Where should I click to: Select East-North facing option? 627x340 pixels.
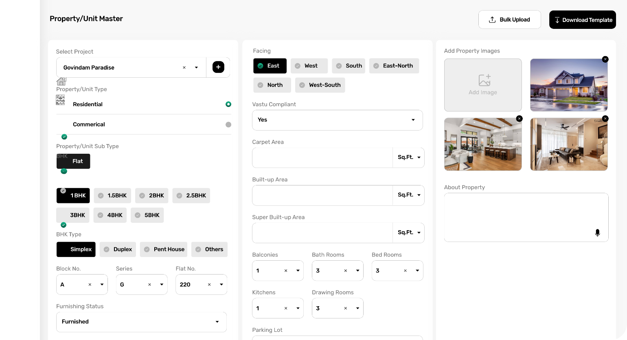click(x=394, y=66)
